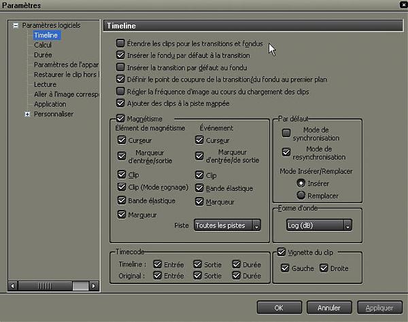Apply changes with the Appliquer button
Viewport: 408px width, 322px height.
[x=379, y=308]
